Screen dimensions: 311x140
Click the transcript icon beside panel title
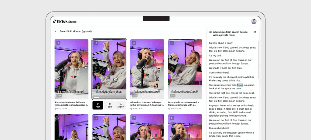click(210, 32)
